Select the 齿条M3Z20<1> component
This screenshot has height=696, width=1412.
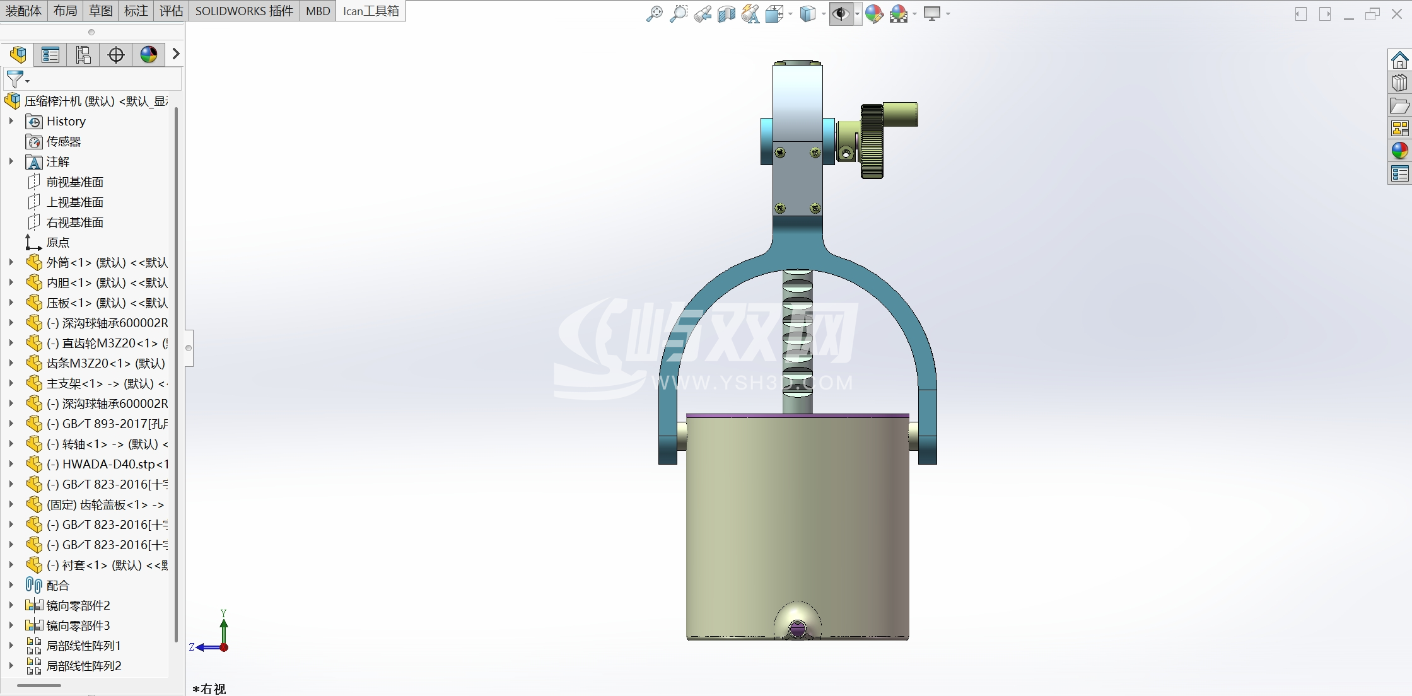click(105, 363)
